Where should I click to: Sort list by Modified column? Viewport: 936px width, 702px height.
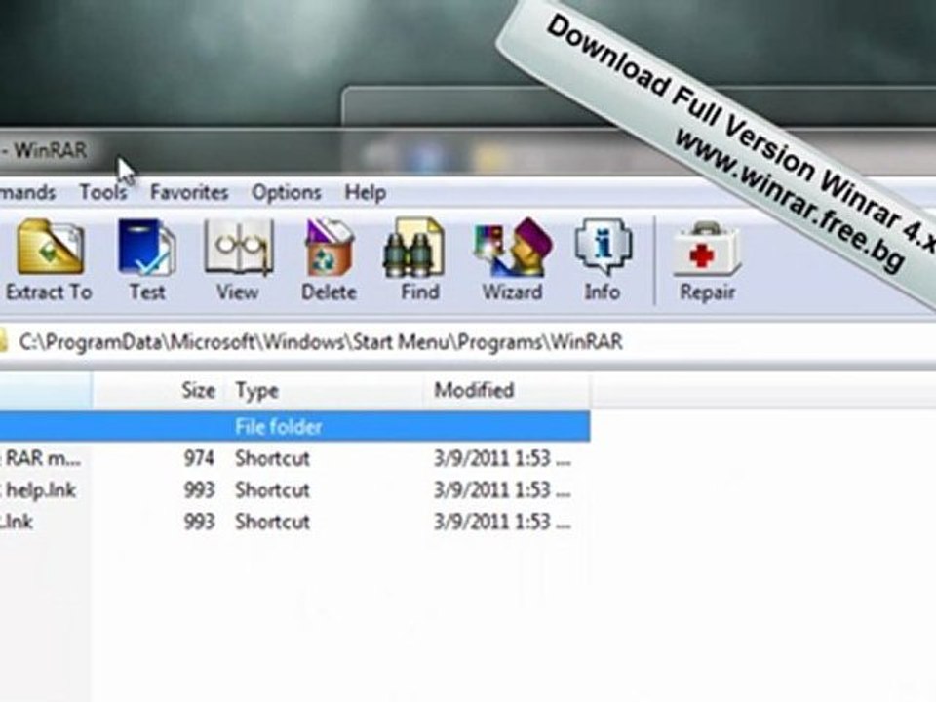click(507, 390)
